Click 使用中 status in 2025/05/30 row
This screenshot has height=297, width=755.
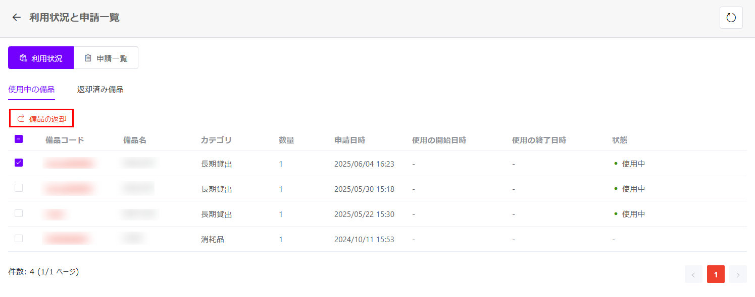633,189
